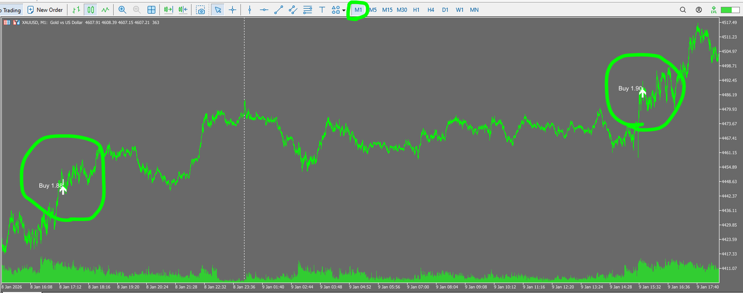Switch to the M5 timeframe
Viewport: 743px width, 293px height.
(373, 10)
